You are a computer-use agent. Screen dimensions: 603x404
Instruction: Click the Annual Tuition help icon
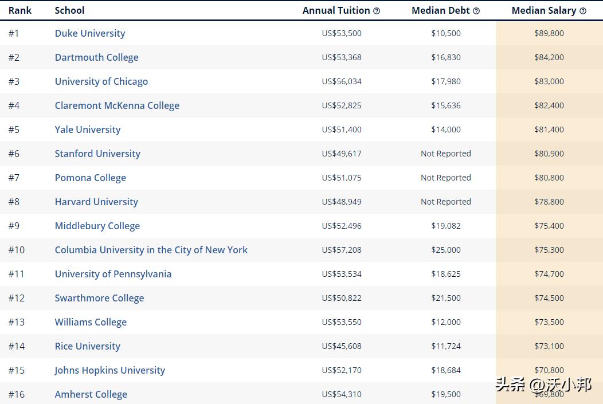click(x=377, y=11)
